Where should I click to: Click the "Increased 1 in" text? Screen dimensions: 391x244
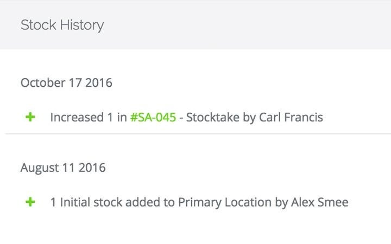click(x=89, y=117)
